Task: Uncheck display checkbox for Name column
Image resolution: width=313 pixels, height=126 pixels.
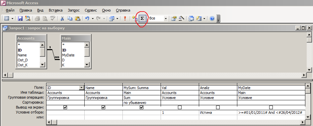Action: click(103, 107)
